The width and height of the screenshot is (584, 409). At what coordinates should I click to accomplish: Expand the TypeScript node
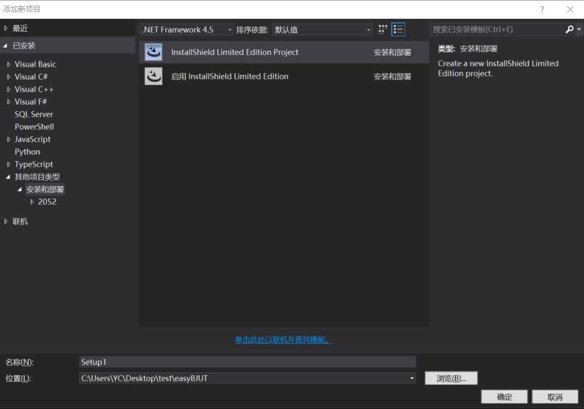click(x=9, y=164)
